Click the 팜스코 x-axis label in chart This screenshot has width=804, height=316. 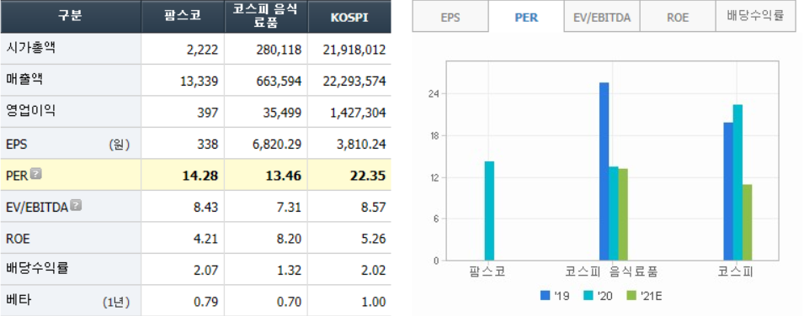point(487,271)
